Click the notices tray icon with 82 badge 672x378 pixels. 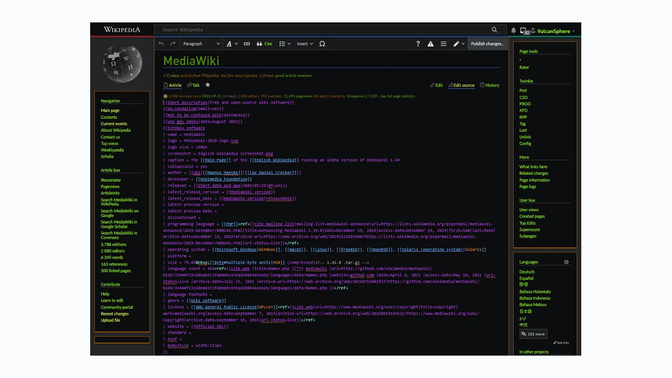tap(525, 31)
